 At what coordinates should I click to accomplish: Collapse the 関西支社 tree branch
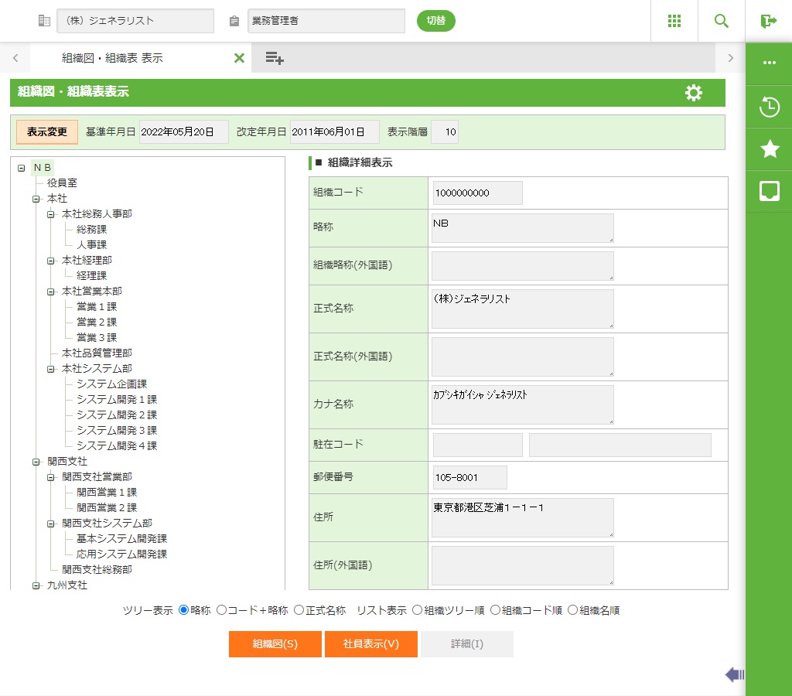pos(36,462)
